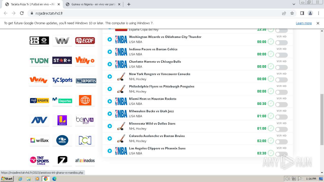Open the beIN Sport channel logo
Image resolution: width=324 pixels, height=182 pixels.
(x=85, y=120)
